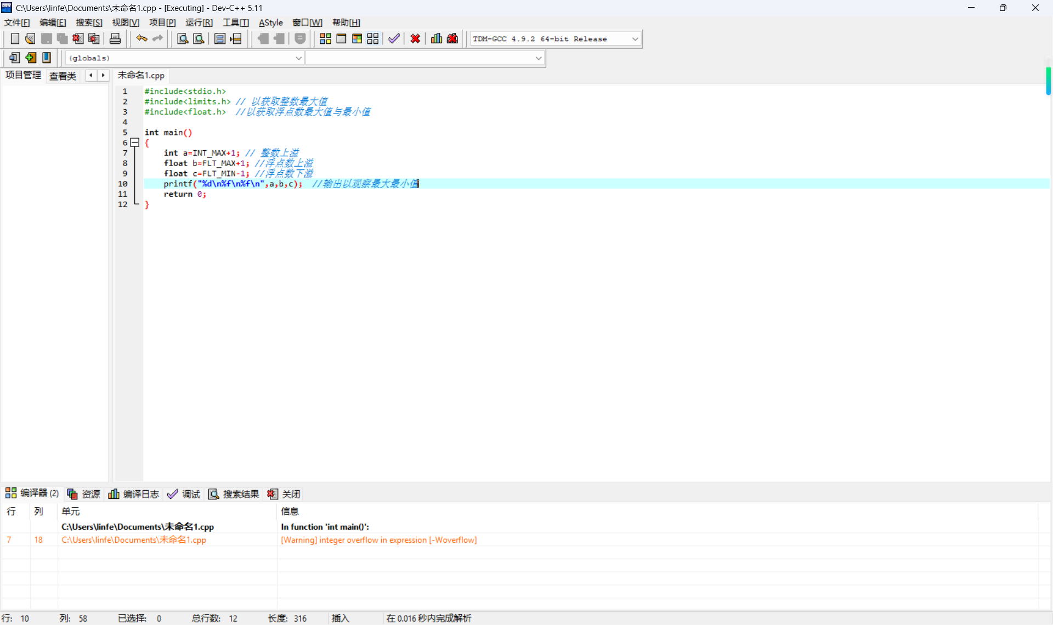Open the 运行[R] menu

click(199, 22)
